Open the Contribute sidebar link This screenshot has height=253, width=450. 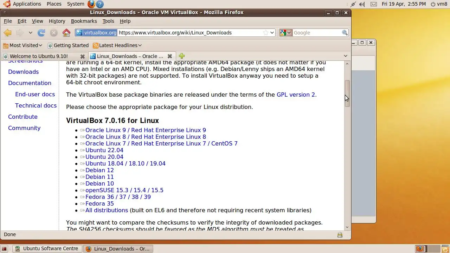click(x=23, y=117)
